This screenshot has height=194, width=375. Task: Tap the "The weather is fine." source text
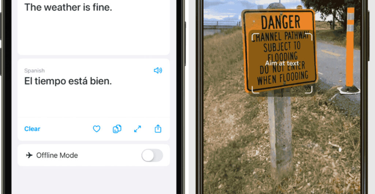point(68,7)
